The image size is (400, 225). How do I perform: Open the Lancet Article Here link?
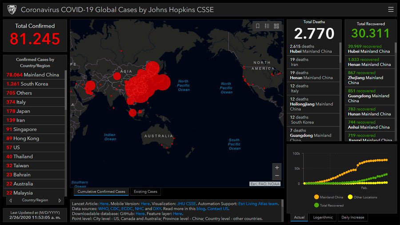104,204
